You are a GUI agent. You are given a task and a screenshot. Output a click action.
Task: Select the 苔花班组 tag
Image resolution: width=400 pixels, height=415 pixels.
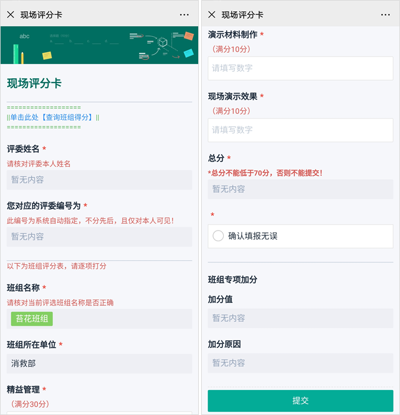(x=32, y=318)
